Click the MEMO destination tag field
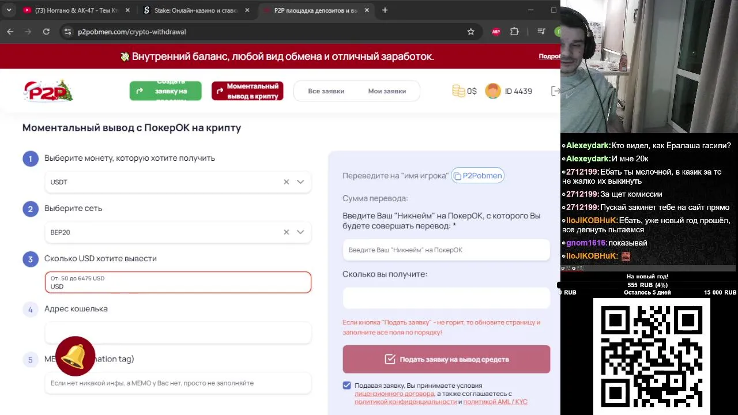 point(178,383)
